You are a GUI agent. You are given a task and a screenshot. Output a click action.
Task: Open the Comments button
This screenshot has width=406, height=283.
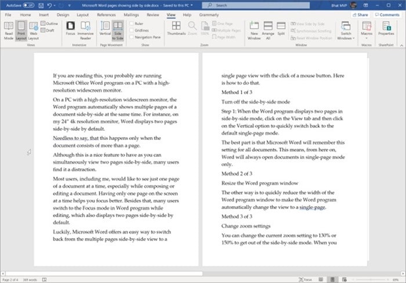[387, 14]
